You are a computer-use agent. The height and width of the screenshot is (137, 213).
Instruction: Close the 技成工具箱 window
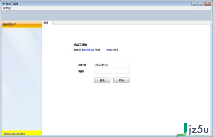[208, 4]
